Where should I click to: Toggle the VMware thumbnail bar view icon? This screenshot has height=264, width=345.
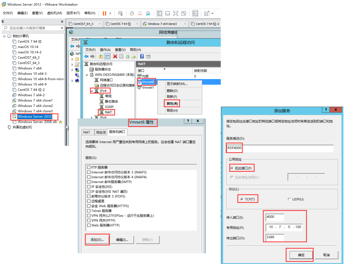[167, 13]
